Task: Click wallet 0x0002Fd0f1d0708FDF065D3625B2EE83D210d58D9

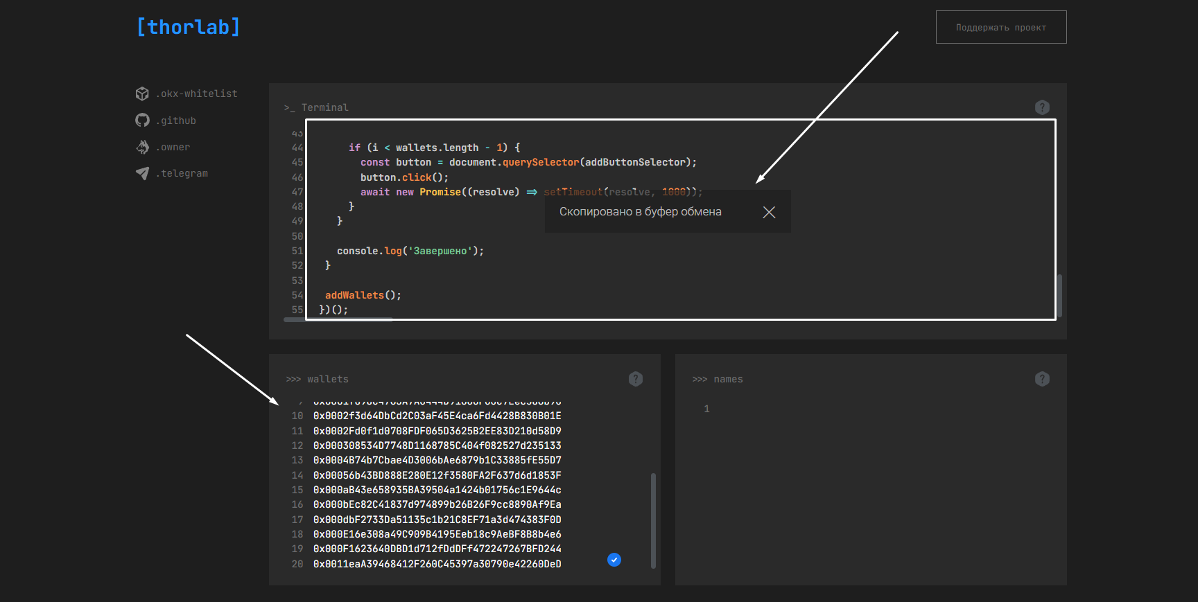Action: pos(437,431)
